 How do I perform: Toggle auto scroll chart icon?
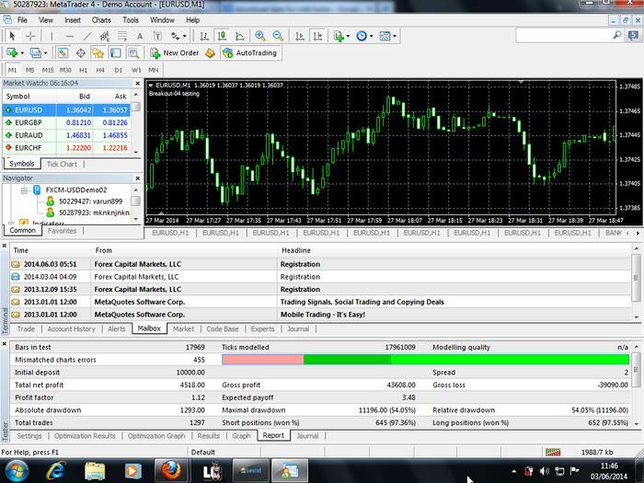(300, 36)
